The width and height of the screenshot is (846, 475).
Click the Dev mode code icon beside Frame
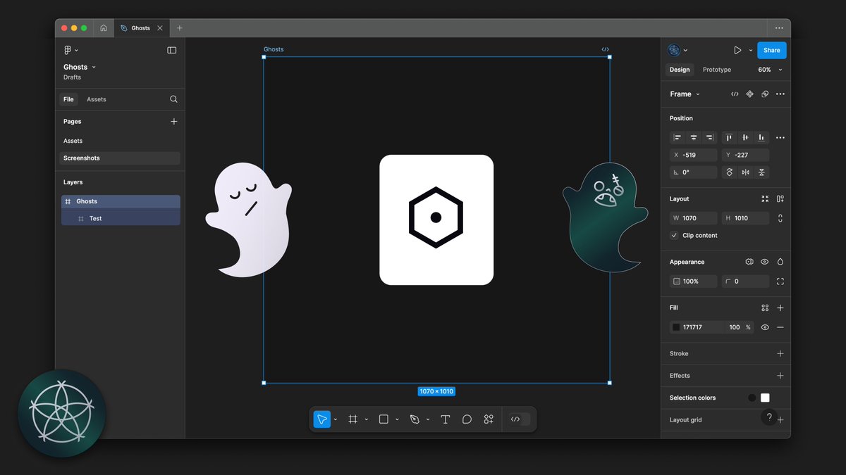click(x=735, y=94)
